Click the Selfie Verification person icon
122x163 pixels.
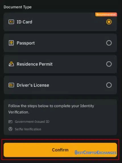click(x=10, y=129)
